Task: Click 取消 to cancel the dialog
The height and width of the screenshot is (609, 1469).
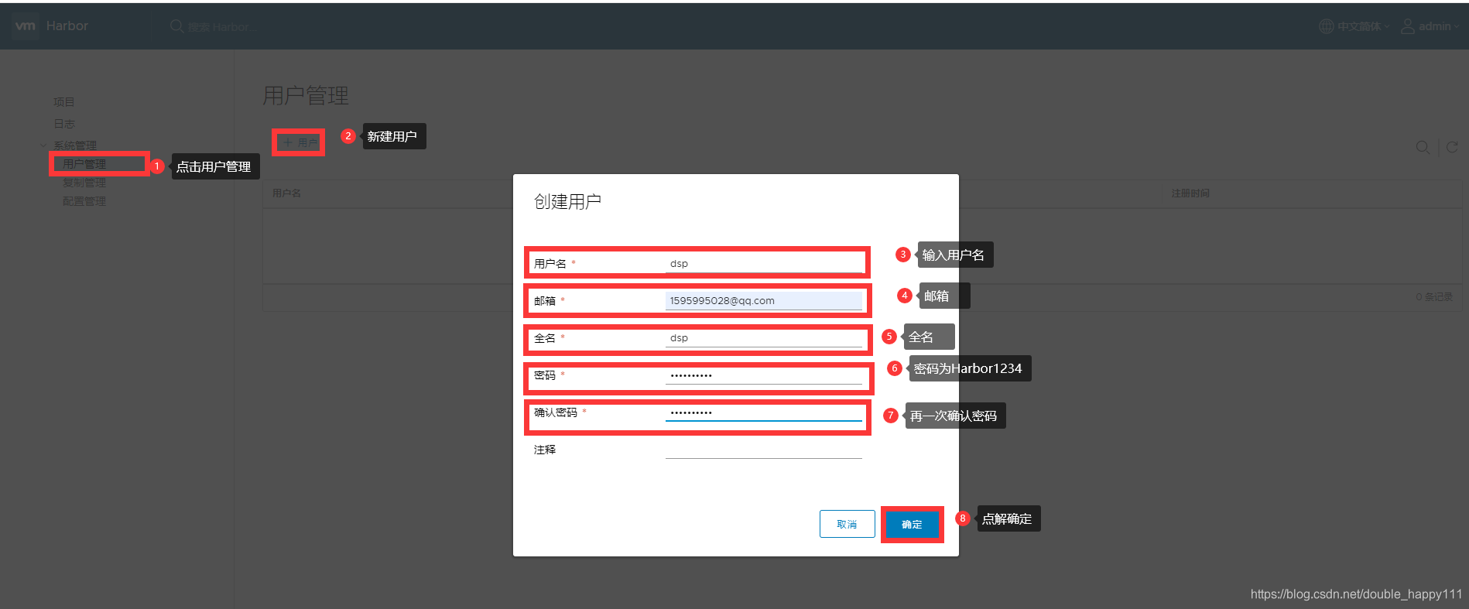Action: 847,524
